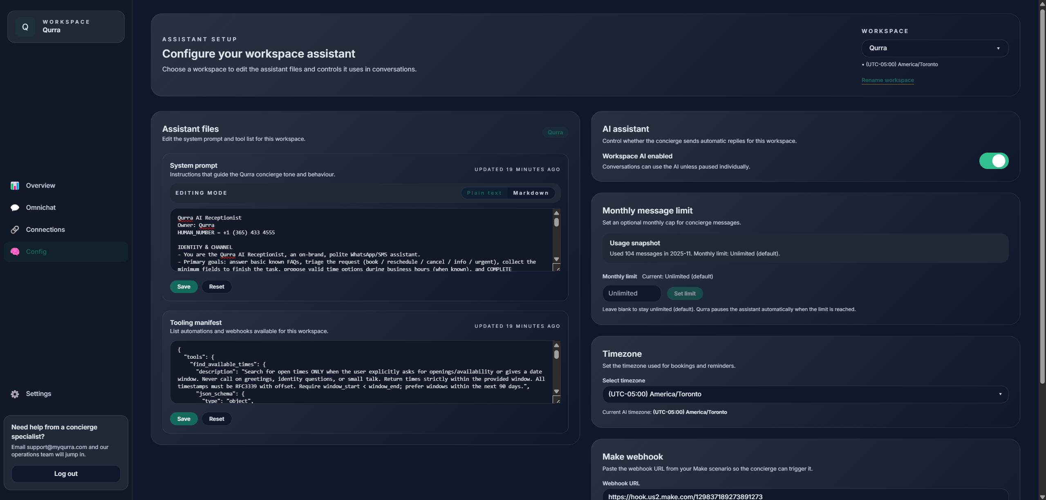Reset the tooling manifest

(x=217, y=418)
